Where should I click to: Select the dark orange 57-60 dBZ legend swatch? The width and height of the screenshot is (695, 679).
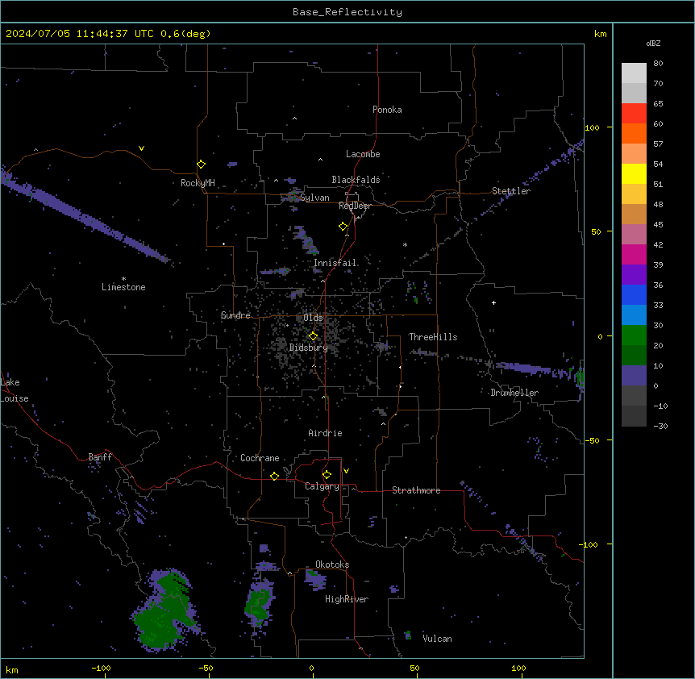(x=634, y=133)
